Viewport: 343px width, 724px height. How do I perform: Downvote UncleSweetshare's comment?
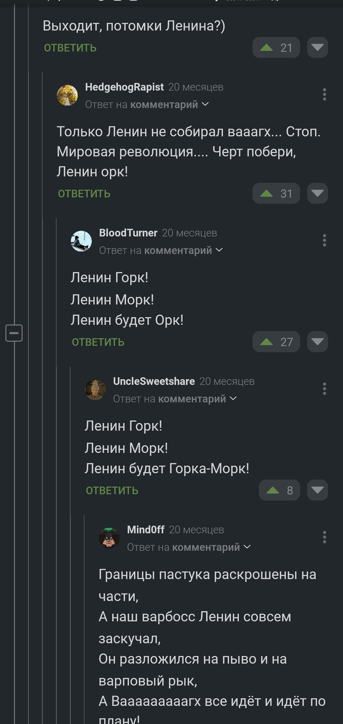(318, 491)
